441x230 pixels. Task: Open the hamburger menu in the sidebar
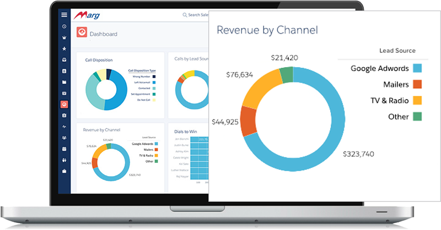tap(64, 15)
